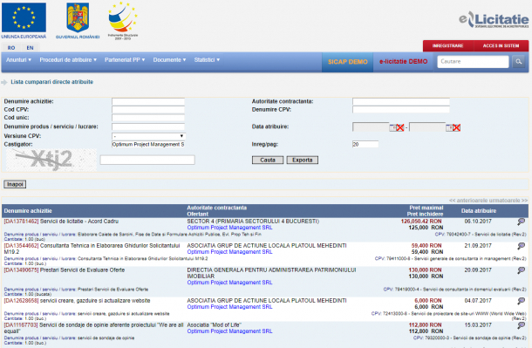Screen dimensions: 532x348
Task: View details icon for DA13781462 row
Action: [522, 222]
